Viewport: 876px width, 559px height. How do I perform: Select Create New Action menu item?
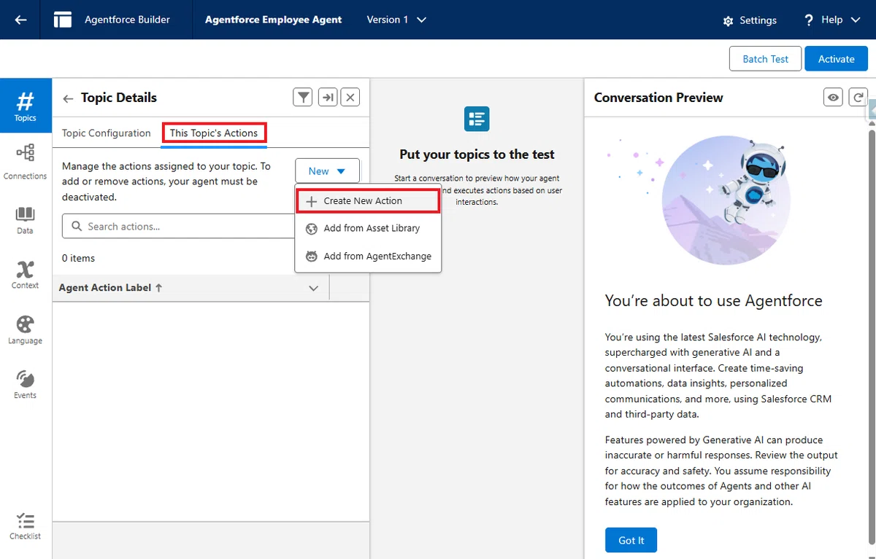(369, 200)
